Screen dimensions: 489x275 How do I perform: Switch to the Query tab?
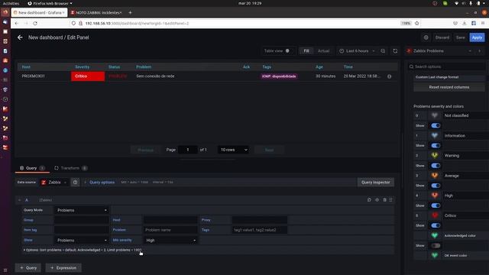point(32,168)
